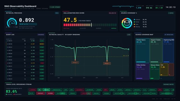Image resolution: width=180 pixels, height=101 pixels.
Task: Click CLEAR badge in the 0.733 row
Action: (42, 76)
